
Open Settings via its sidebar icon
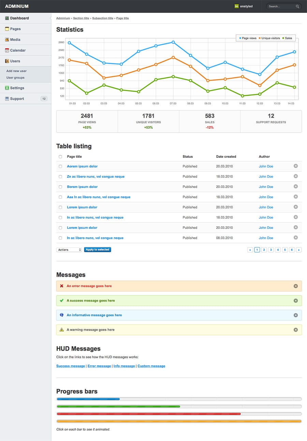tap(7, 88)
